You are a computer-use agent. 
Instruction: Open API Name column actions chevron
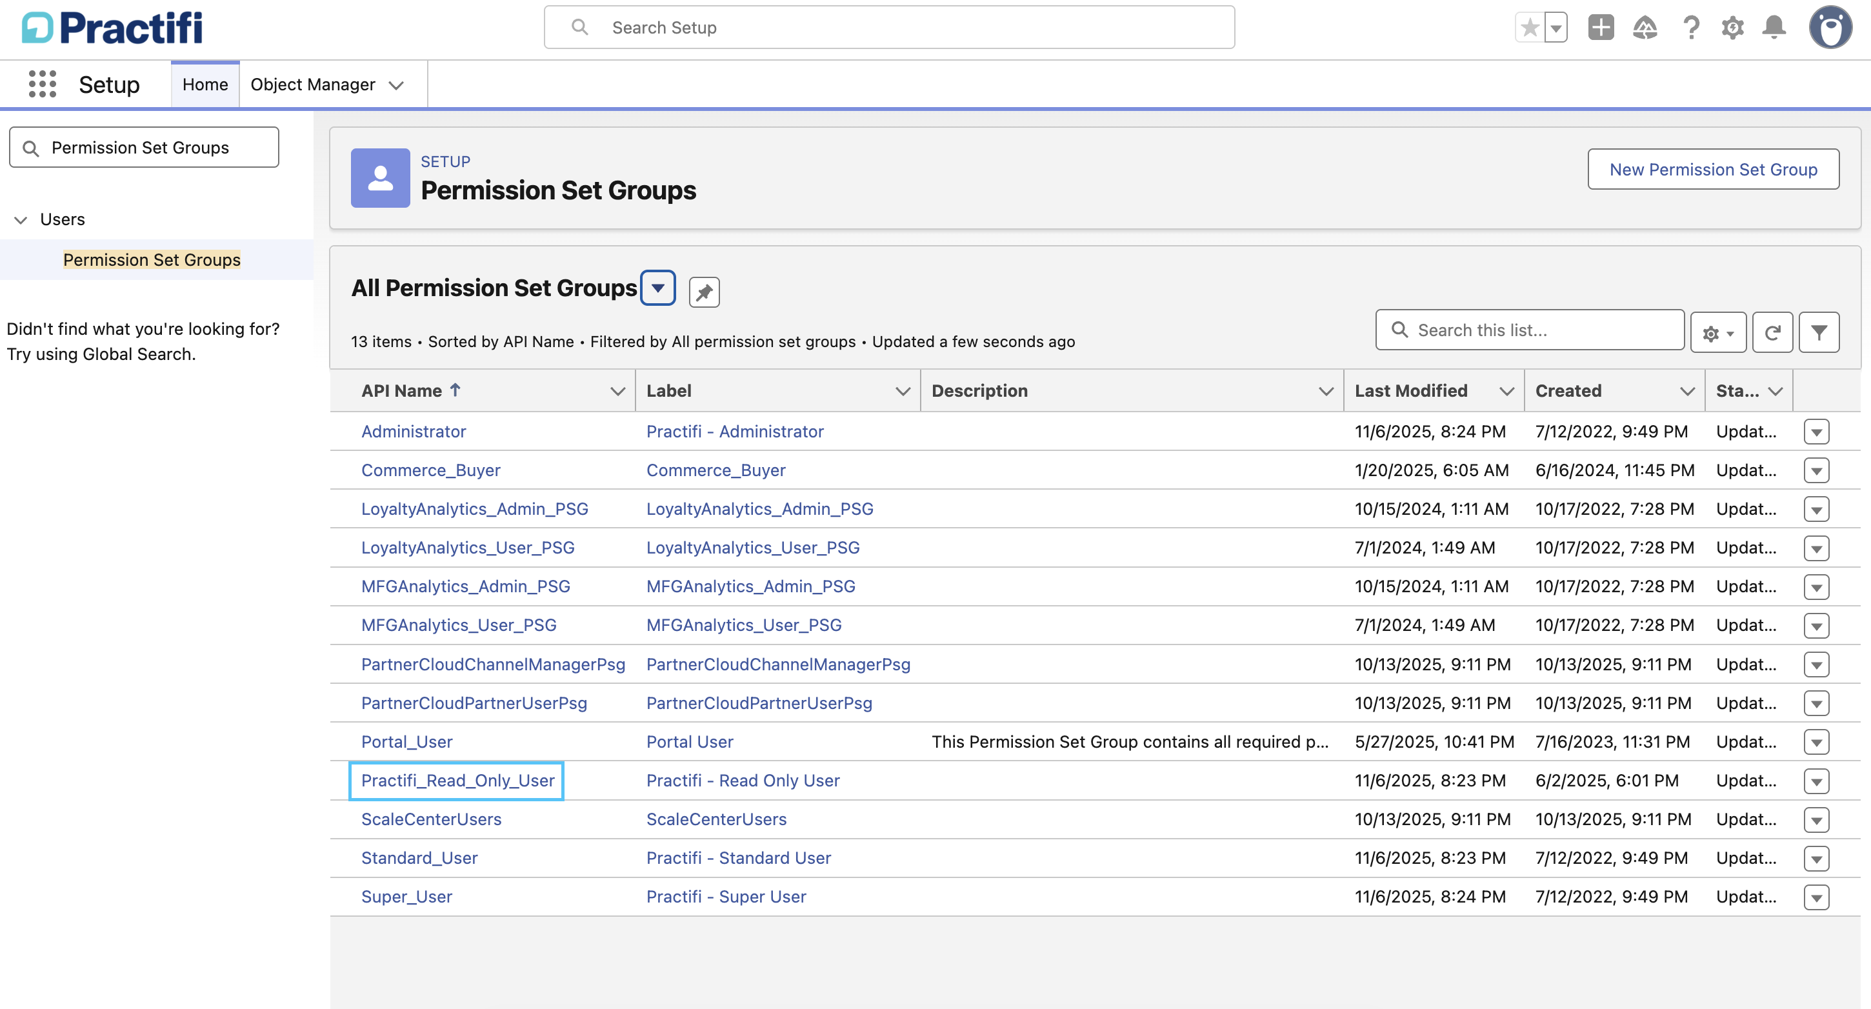tap(617, 391)
